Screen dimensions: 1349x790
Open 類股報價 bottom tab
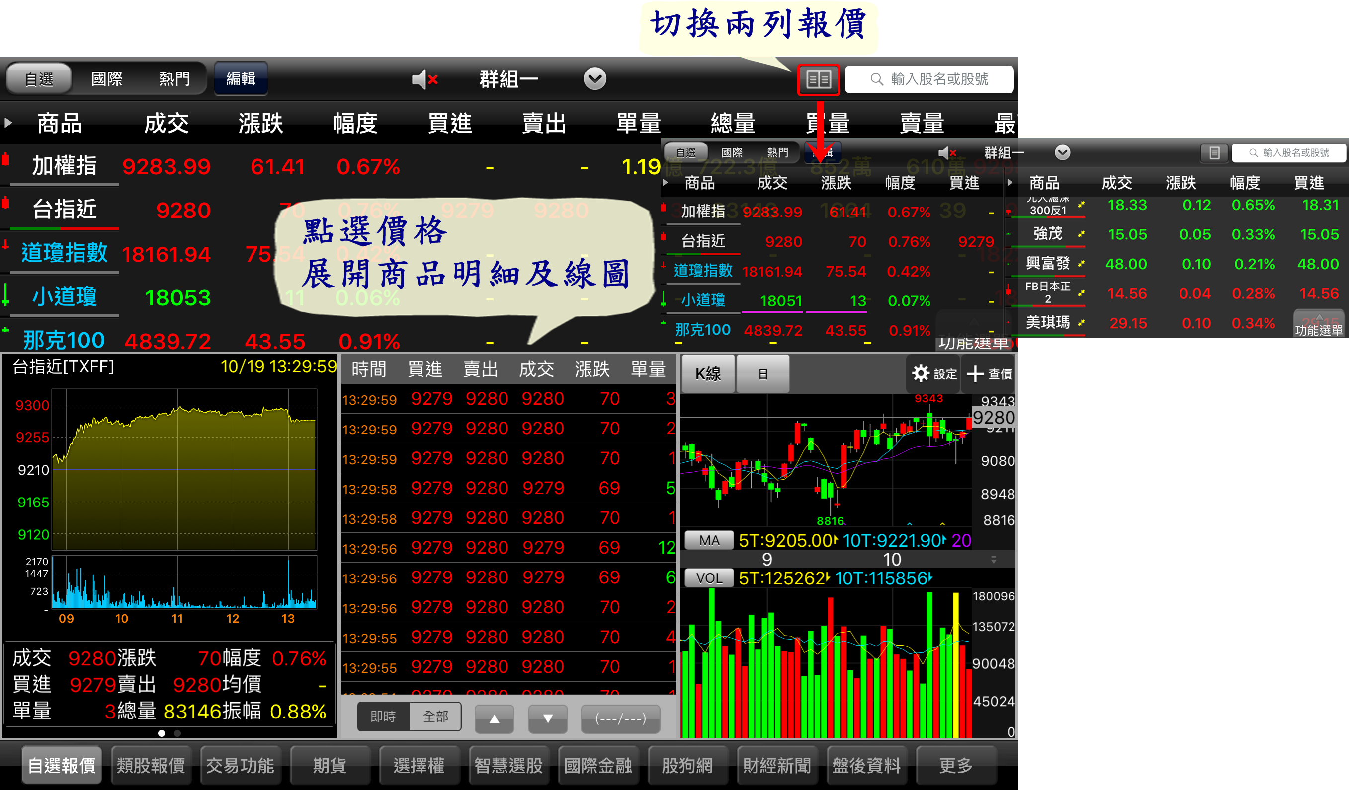click(151, 766)
